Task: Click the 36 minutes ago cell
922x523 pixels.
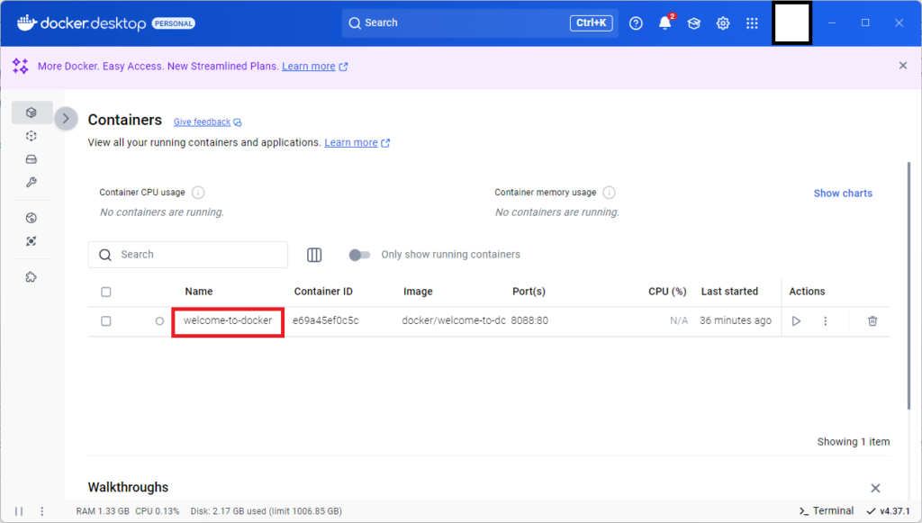Action: 736,320
